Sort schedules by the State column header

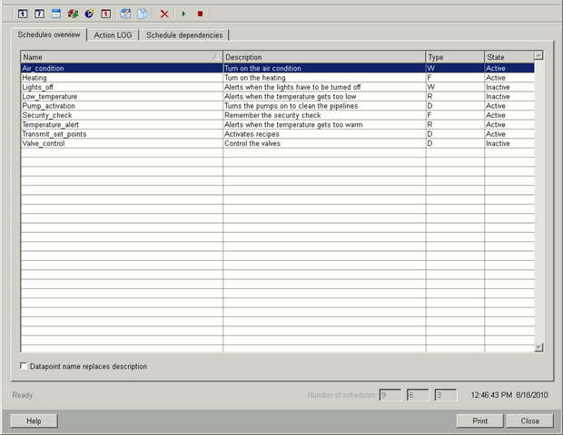click(x=508, y=57)
